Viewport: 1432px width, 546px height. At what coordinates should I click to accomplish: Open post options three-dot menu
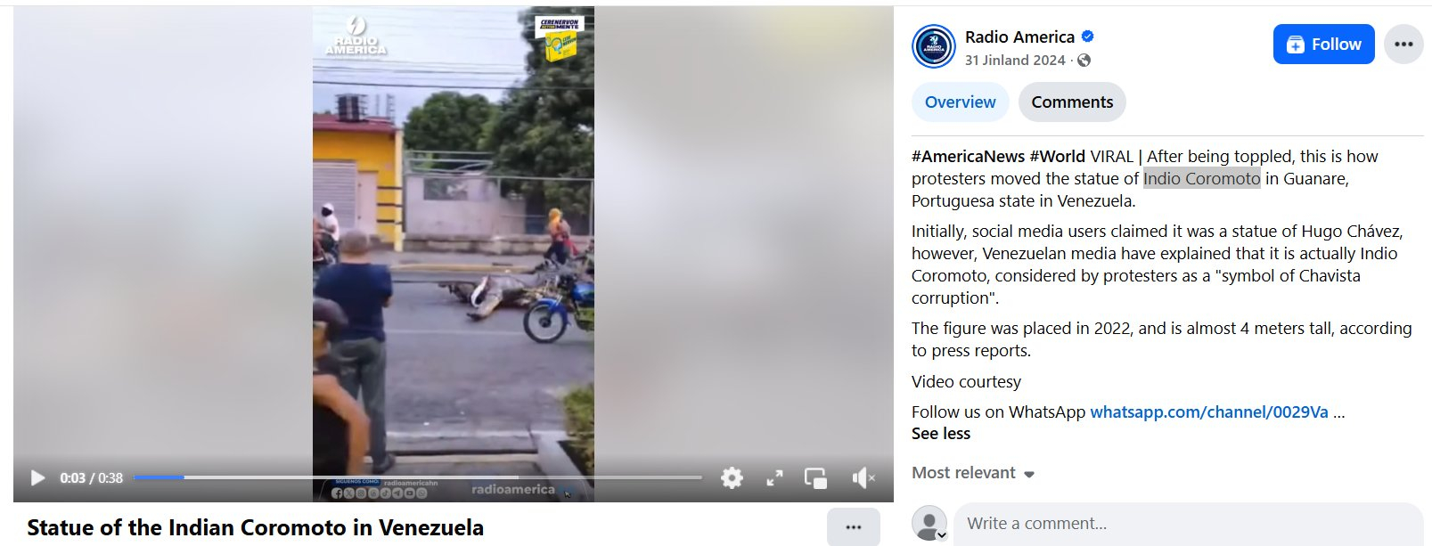pos(1403,45)
